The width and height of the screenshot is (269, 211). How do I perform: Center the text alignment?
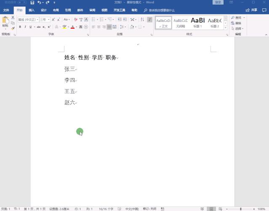pyautogui.click(x=99, y=27)
